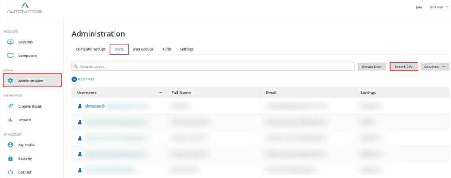
Task: Click the Reports bar chart icon
Action: 11,120
